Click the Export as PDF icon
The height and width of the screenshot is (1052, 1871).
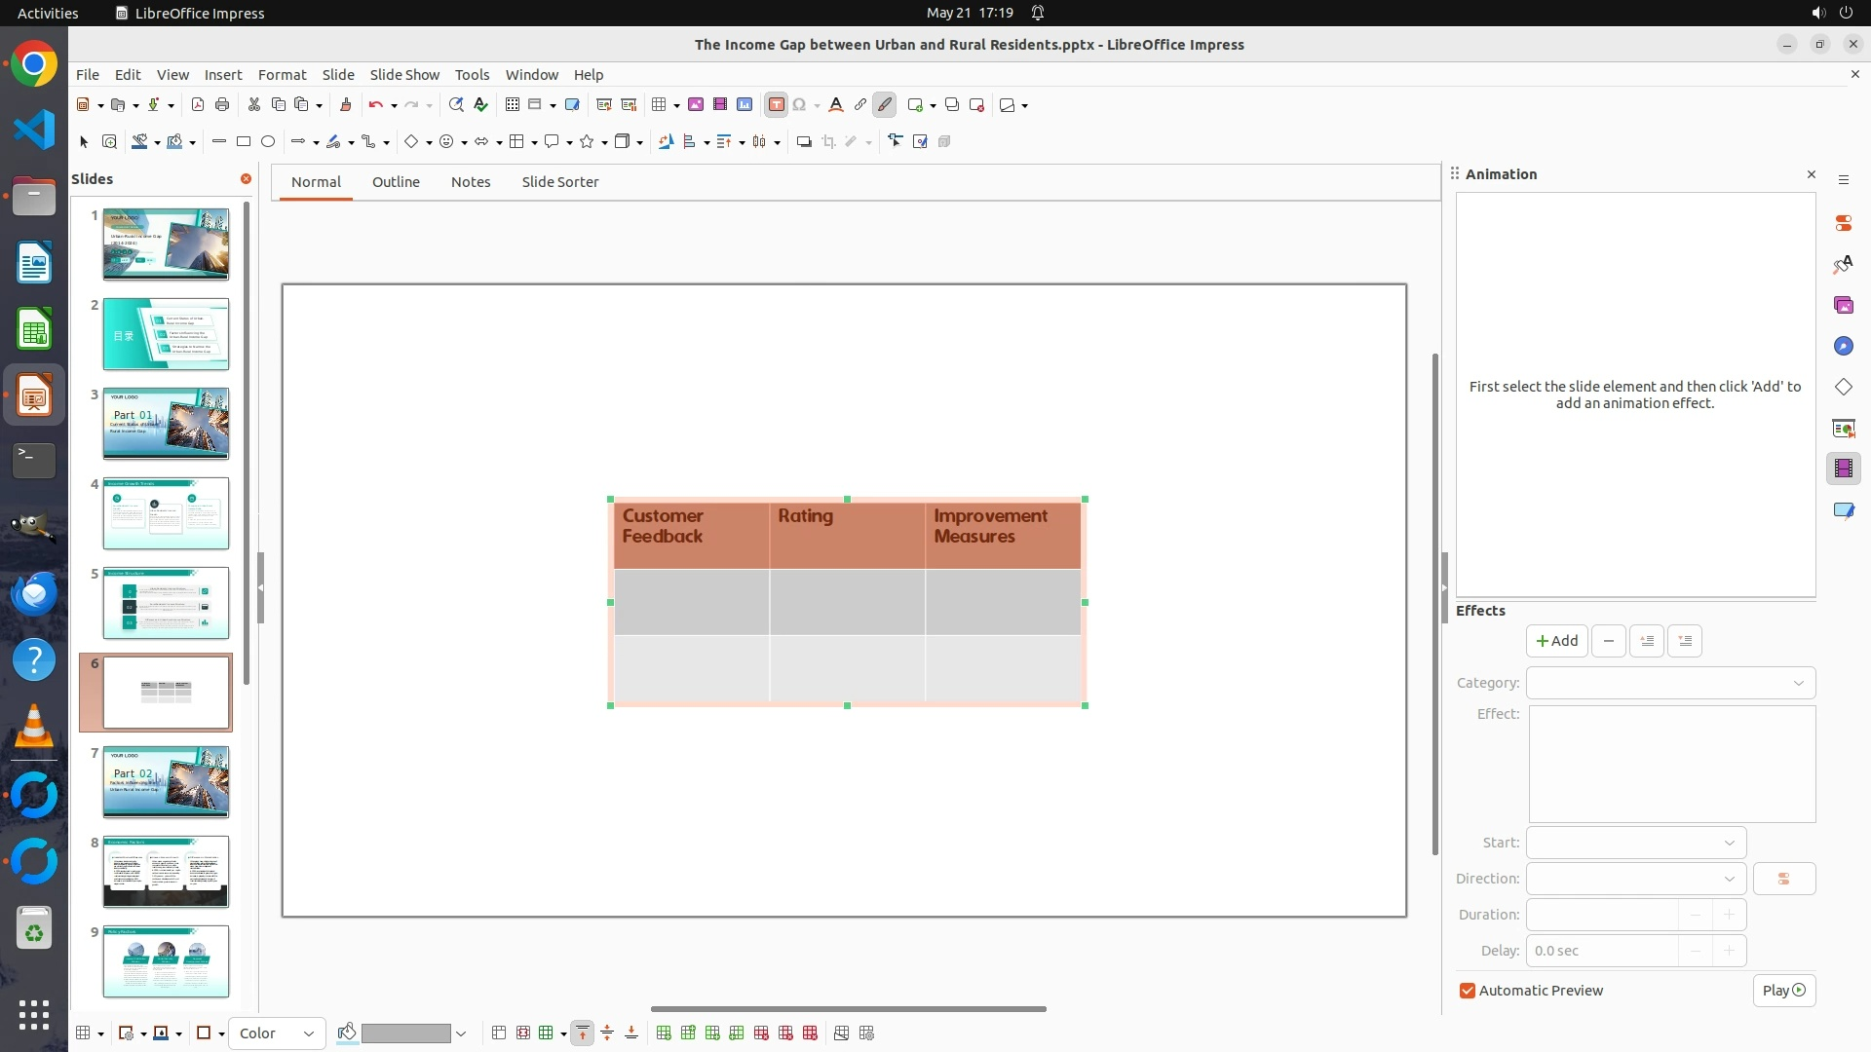198,105
